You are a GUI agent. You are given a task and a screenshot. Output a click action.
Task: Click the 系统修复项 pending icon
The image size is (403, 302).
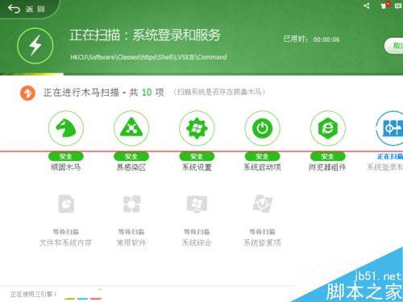262,204
